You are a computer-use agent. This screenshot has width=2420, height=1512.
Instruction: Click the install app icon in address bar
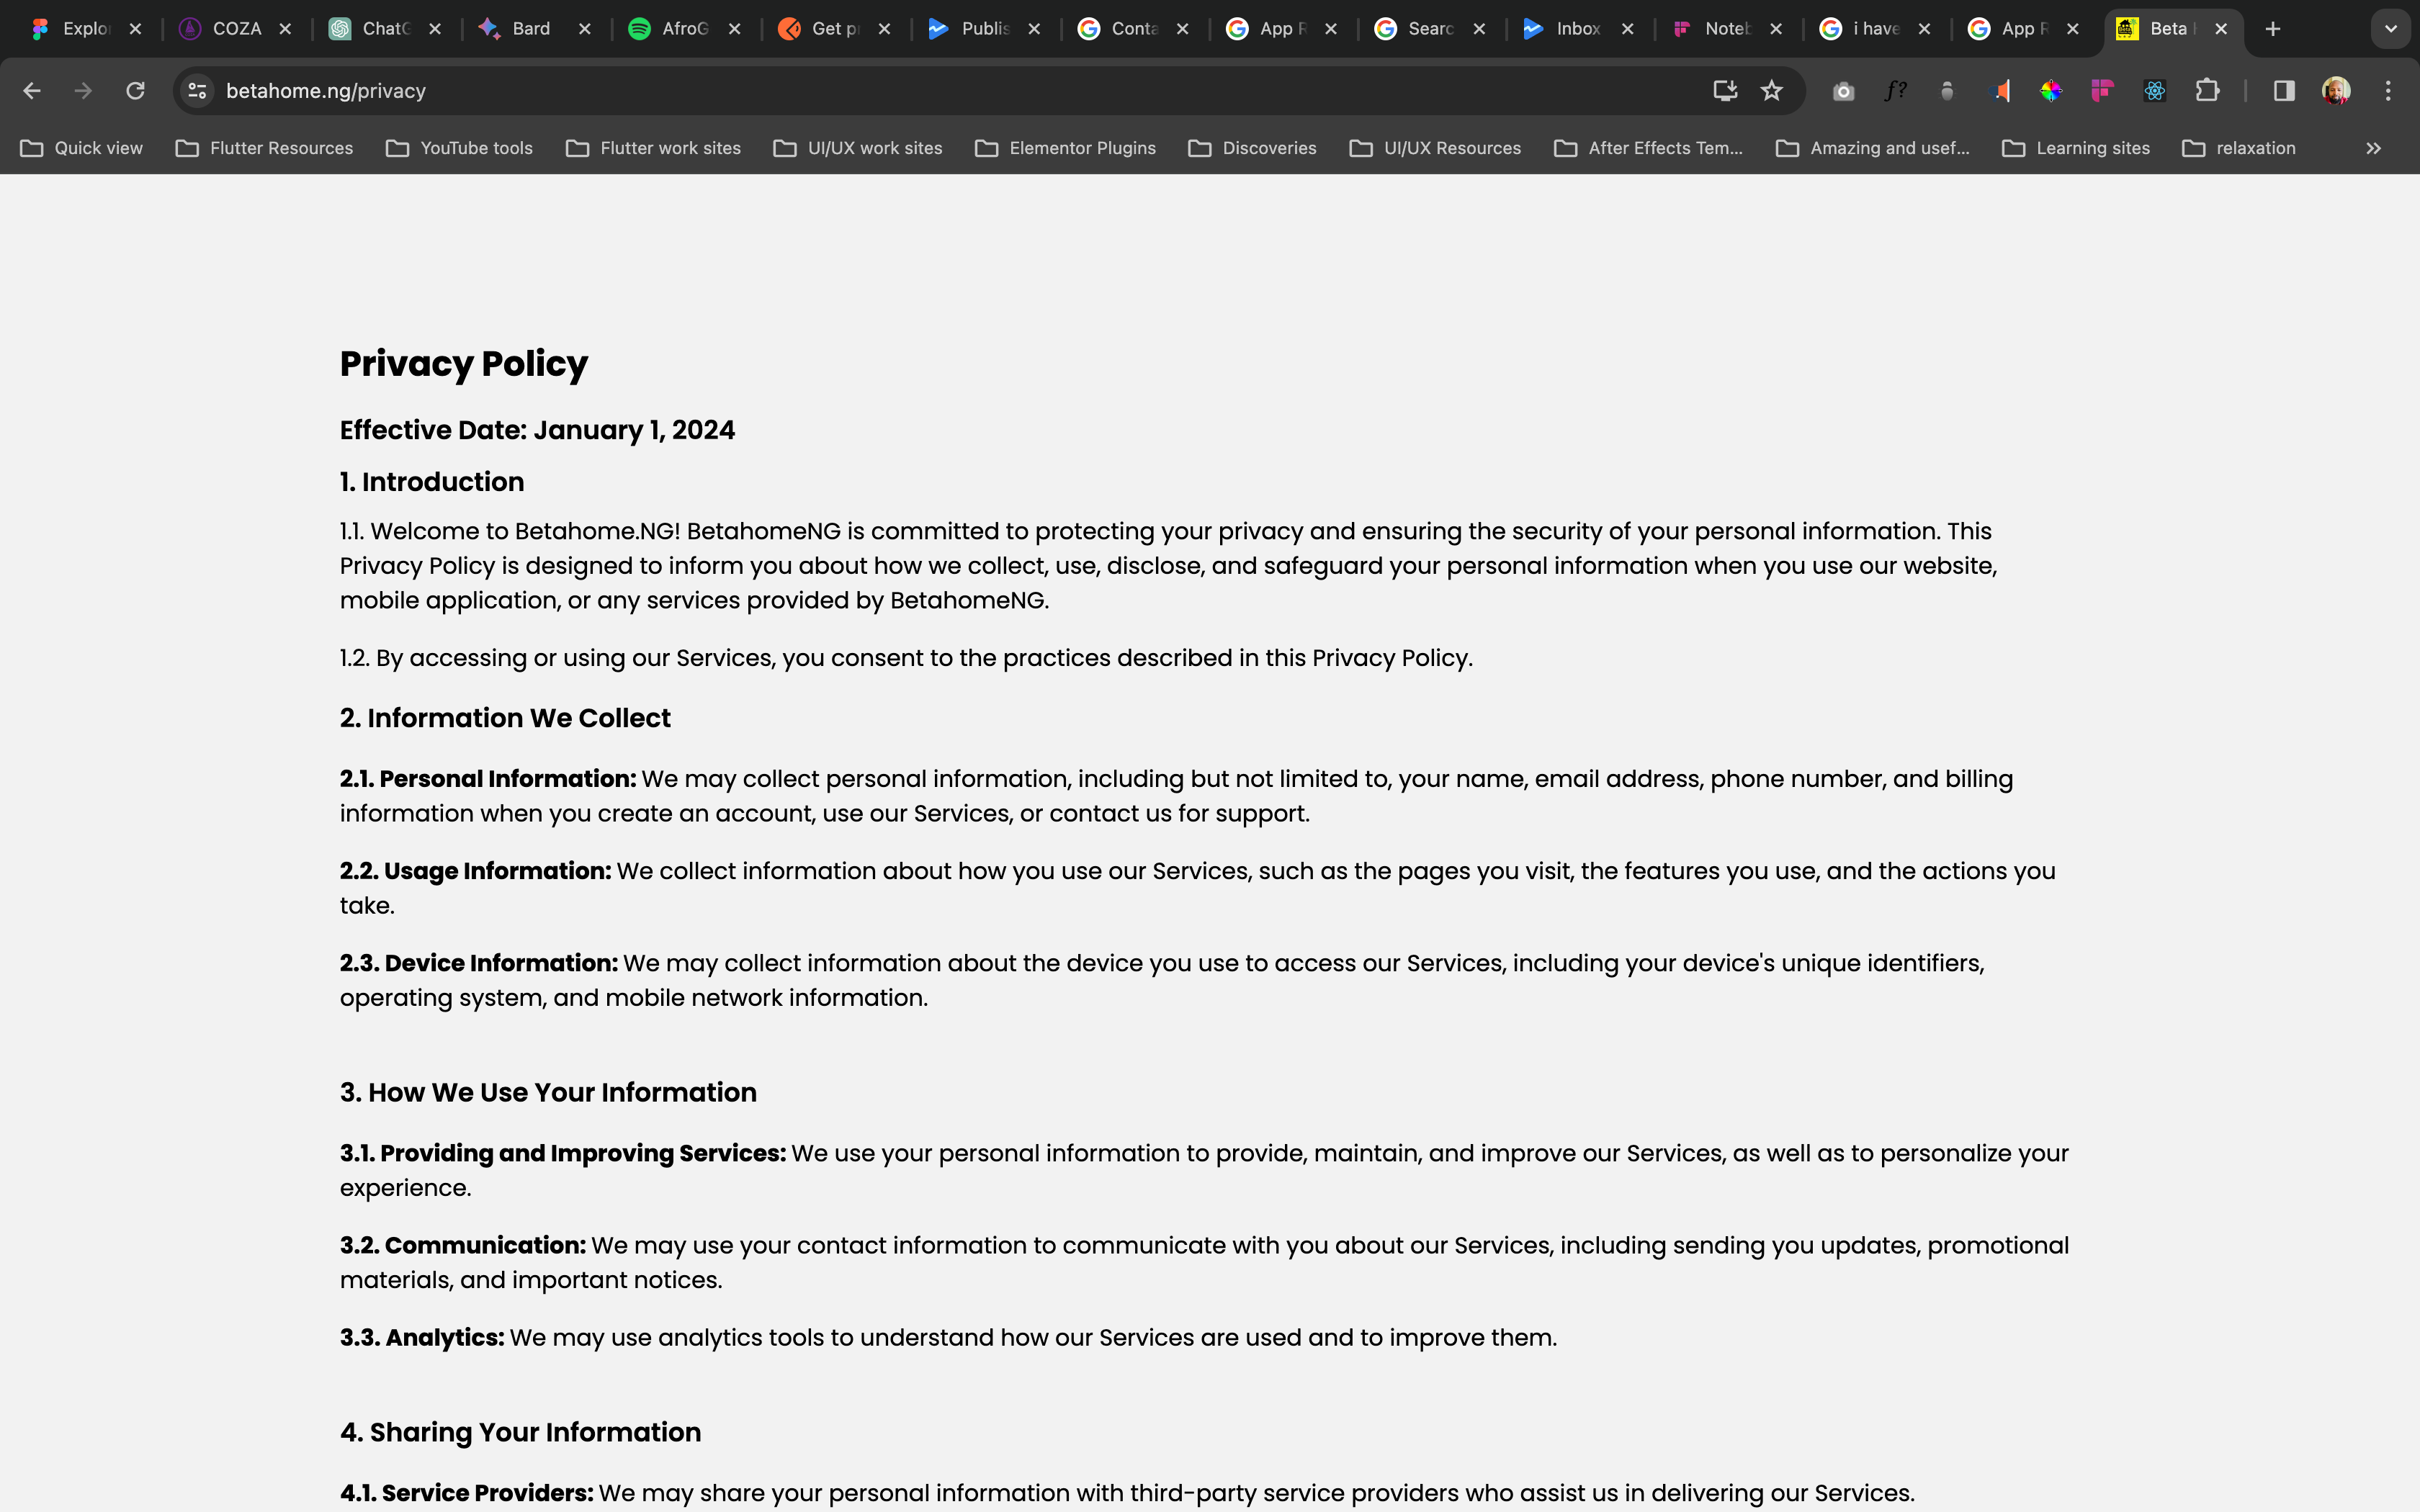click(1725, 91)
